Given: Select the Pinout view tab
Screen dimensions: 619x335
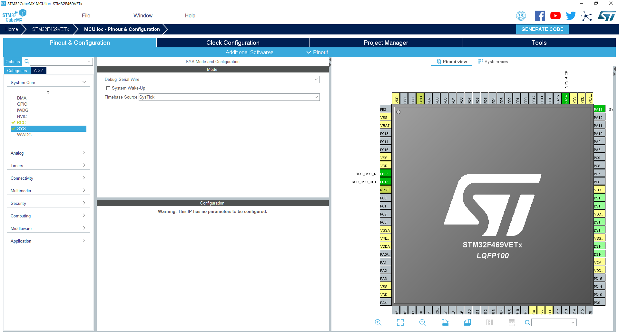Looking at the screenshot, I should point(452,62).
